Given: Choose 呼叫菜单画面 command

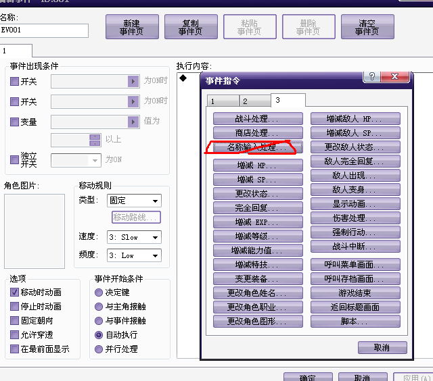Looking at the screenshot, I should (x=355, y=265).
